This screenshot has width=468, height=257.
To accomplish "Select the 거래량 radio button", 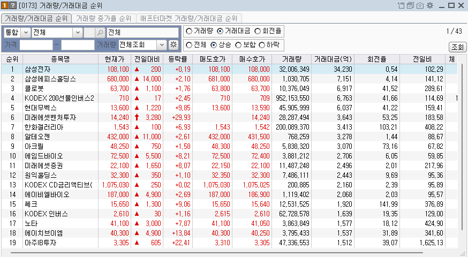I will click(189, 31).
